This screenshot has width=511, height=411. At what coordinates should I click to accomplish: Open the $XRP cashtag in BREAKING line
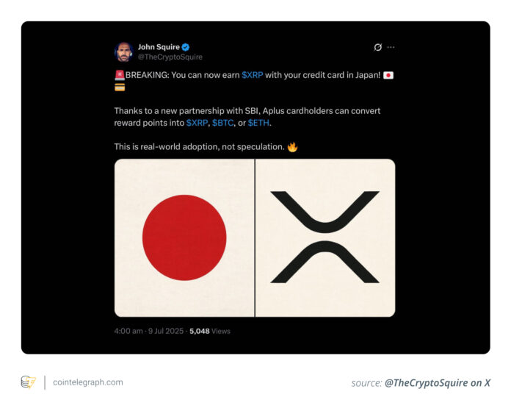[x=253, y=75]
